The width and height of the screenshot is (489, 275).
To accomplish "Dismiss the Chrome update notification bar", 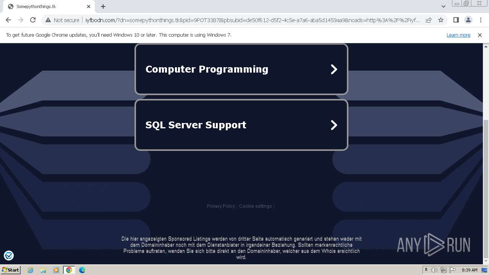I will (x=480, y=35).
